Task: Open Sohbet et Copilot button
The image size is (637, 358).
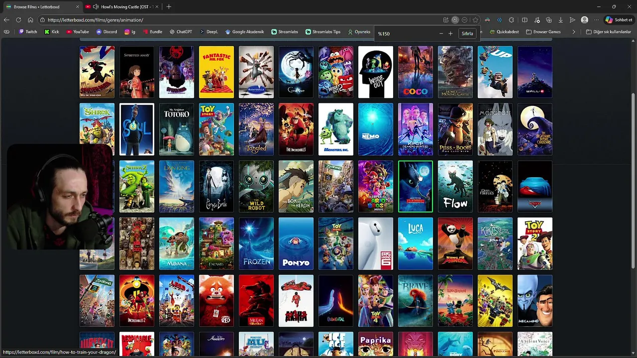Action: (619, 20)
